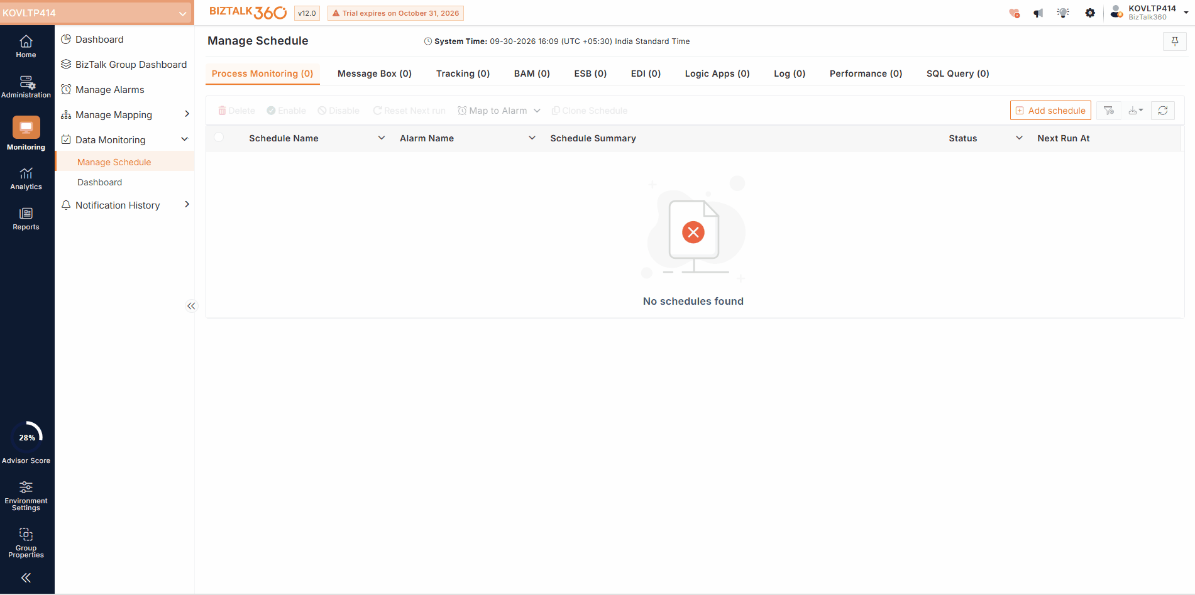Click the Add schedule button
The image size is (1195, 595).
[1050, 111]
